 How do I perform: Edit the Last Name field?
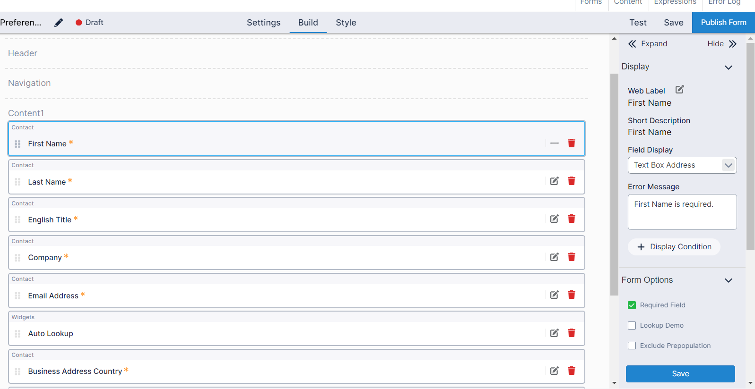click(x=554, y=181)
